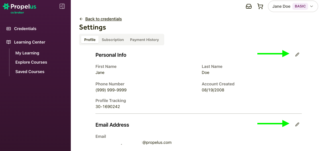Image resolution: width=323 pixels, height=151 pixels.
Task: Click the Credentials card icon in sidebar
Action: tap(9, 29)
